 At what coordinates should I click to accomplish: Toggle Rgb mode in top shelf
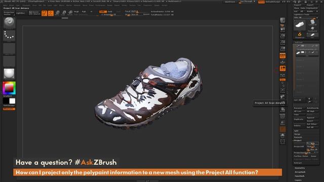click(x=84, y=12)
